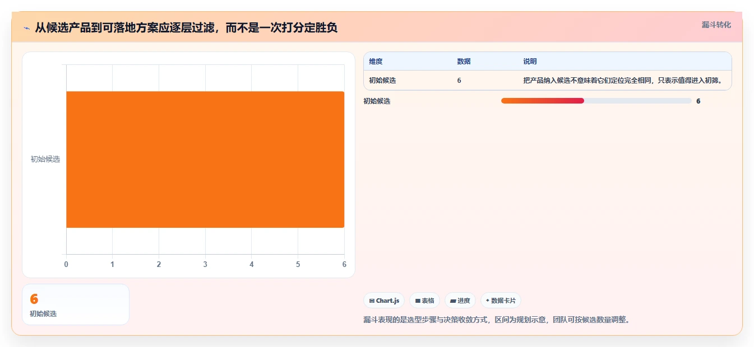754x347 pixels.
Task: Click the 初始候选 caption in data card
Action: click(43, 314)
